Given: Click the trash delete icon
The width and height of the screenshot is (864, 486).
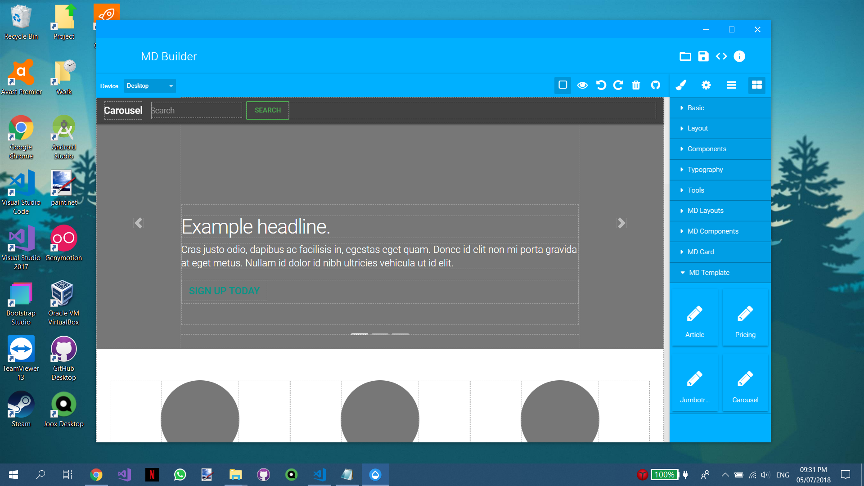Looking at the screenshot, I should (x=636, y=85).
